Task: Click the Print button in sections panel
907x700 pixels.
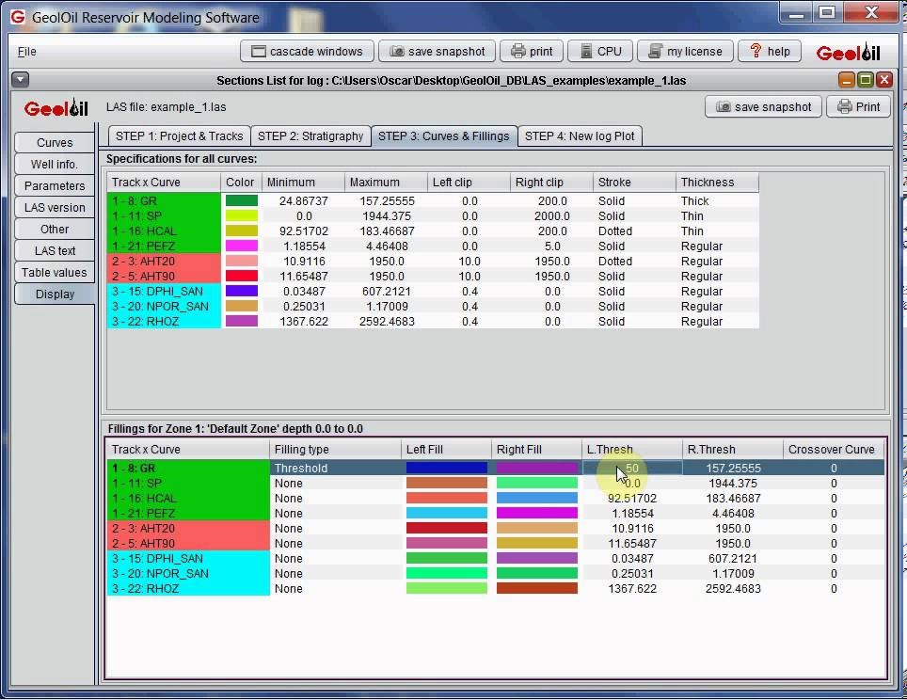Action: click(x=858, y=107)
